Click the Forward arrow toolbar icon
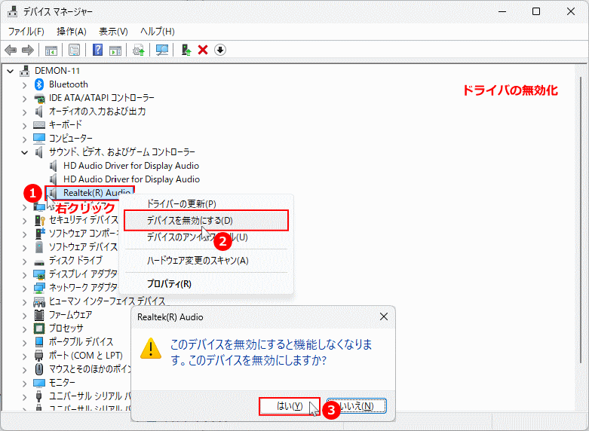This screenshot has height=431, width=589. [x=28, y=50]
